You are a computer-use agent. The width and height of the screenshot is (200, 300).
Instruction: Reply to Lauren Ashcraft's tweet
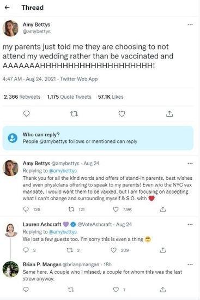[26, 250]
